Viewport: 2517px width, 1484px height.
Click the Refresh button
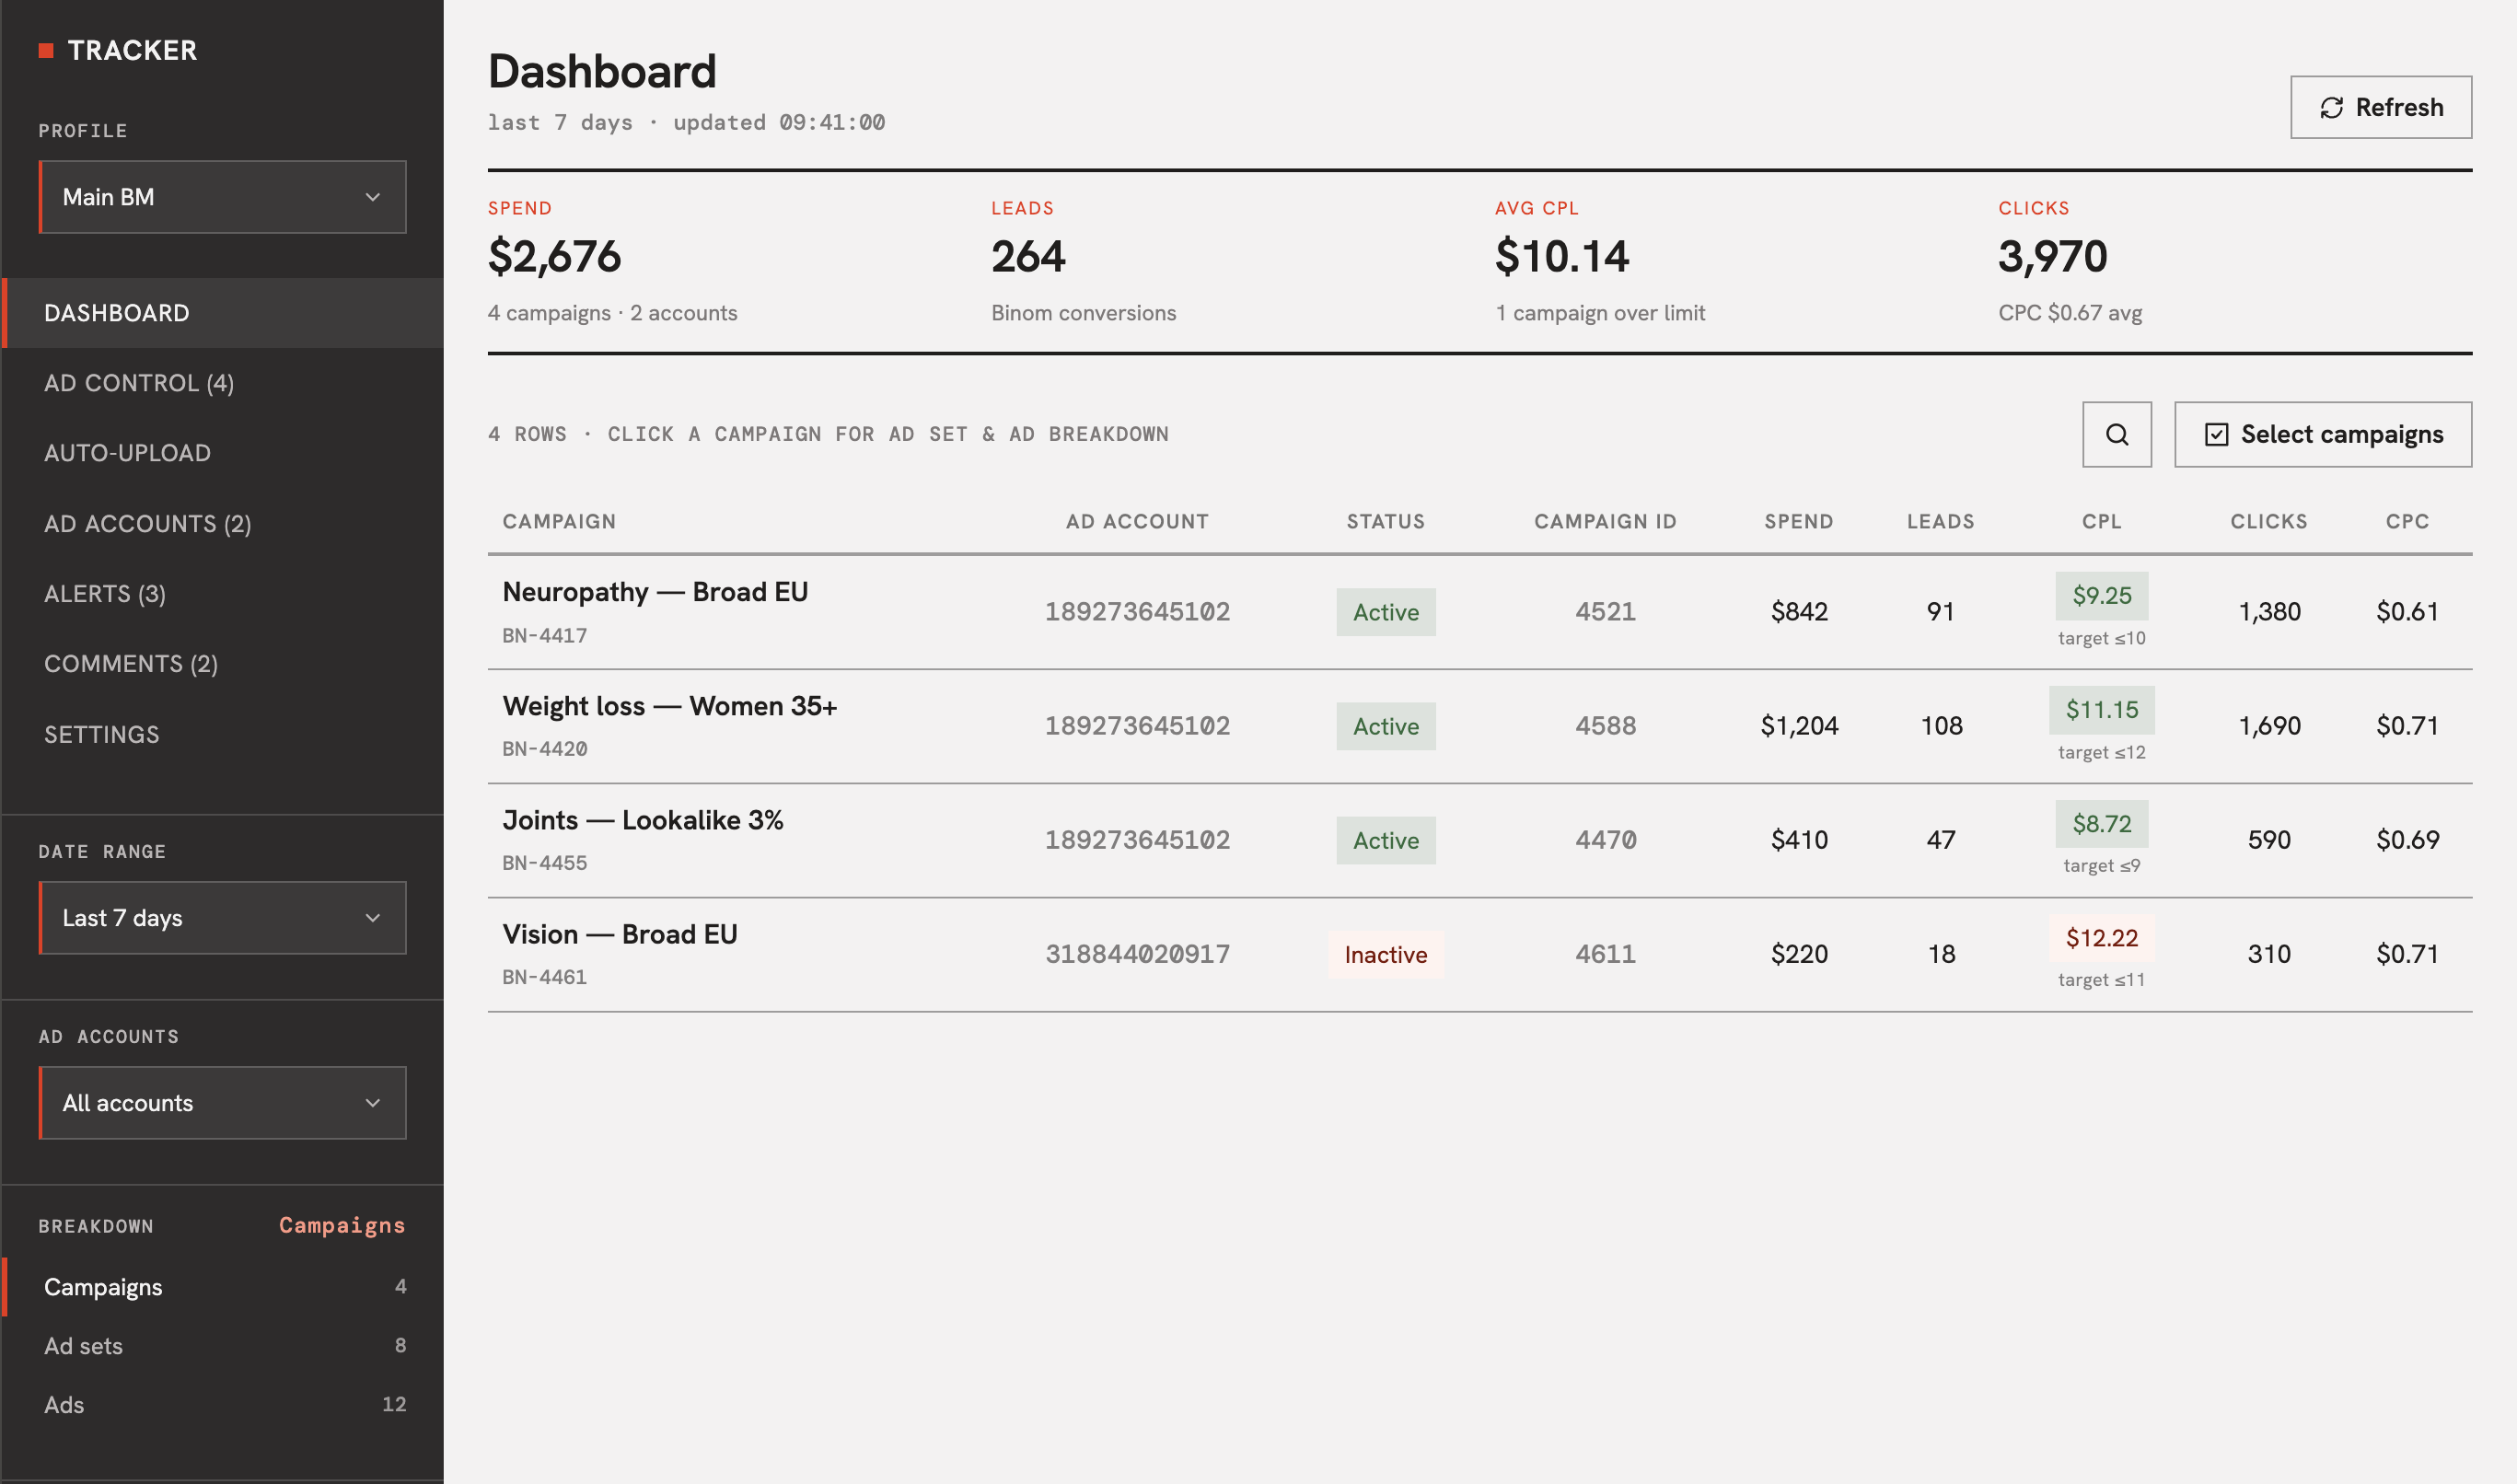point(2380,107)
